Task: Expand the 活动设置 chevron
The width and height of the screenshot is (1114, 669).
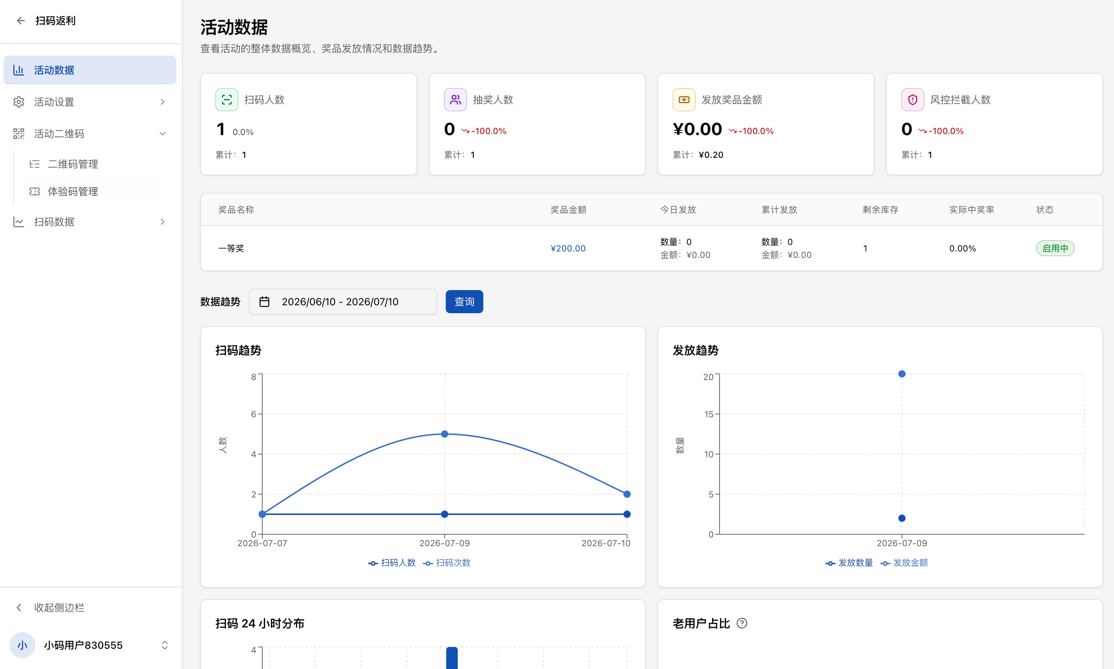Action: [x=163, y=102]
